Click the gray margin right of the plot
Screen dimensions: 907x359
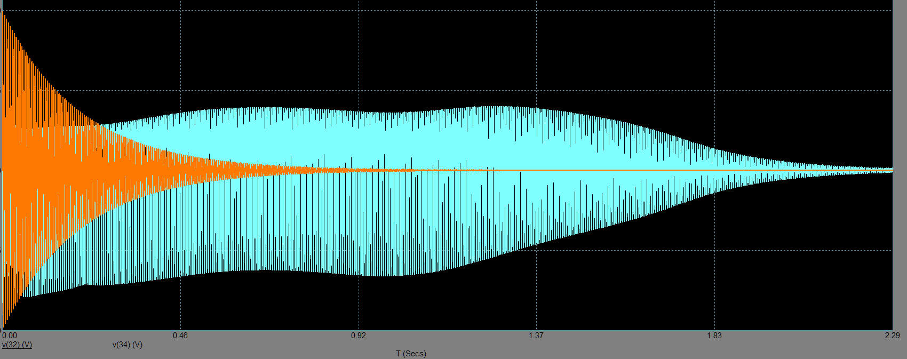[900, 160]
